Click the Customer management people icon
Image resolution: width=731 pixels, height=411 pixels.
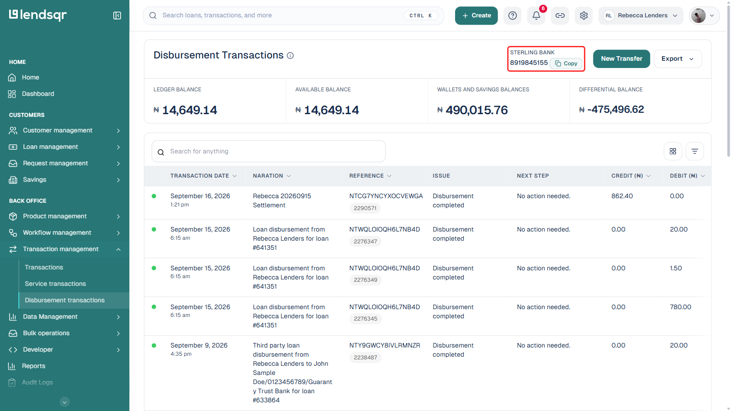tap(13, 131)
